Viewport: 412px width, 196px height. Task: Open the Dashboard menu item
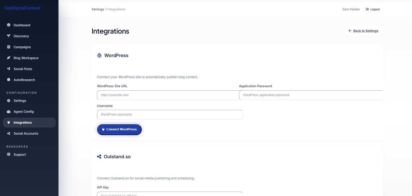[29, 25]
